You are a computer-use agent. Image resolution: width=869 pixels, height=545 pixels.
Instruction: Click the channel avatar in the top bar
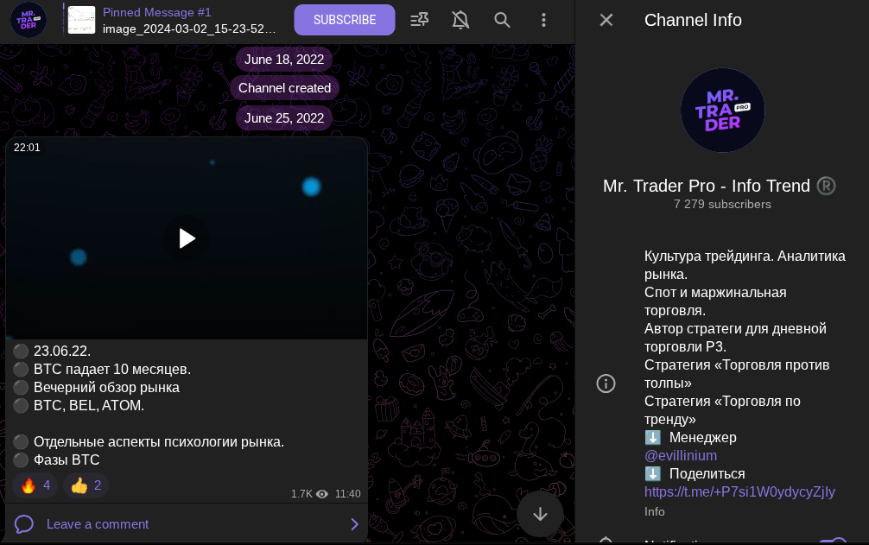point(29,20)
